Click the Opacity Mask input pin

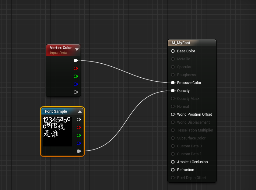coord(173,99)
